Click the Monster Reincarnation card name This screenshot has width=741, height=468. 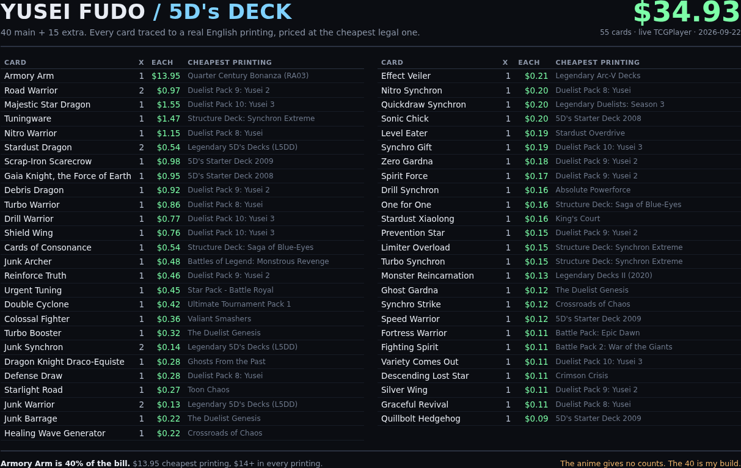tap(428, 276)
